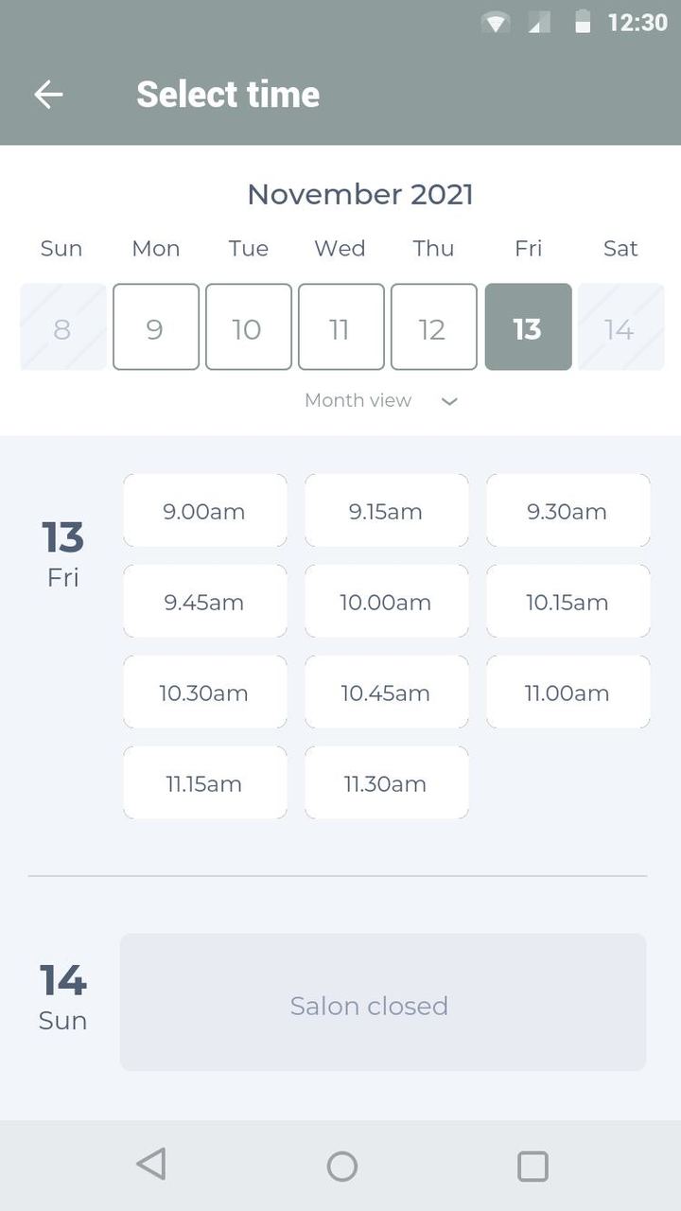Choose the 10.00am time slot

(386, 602)
